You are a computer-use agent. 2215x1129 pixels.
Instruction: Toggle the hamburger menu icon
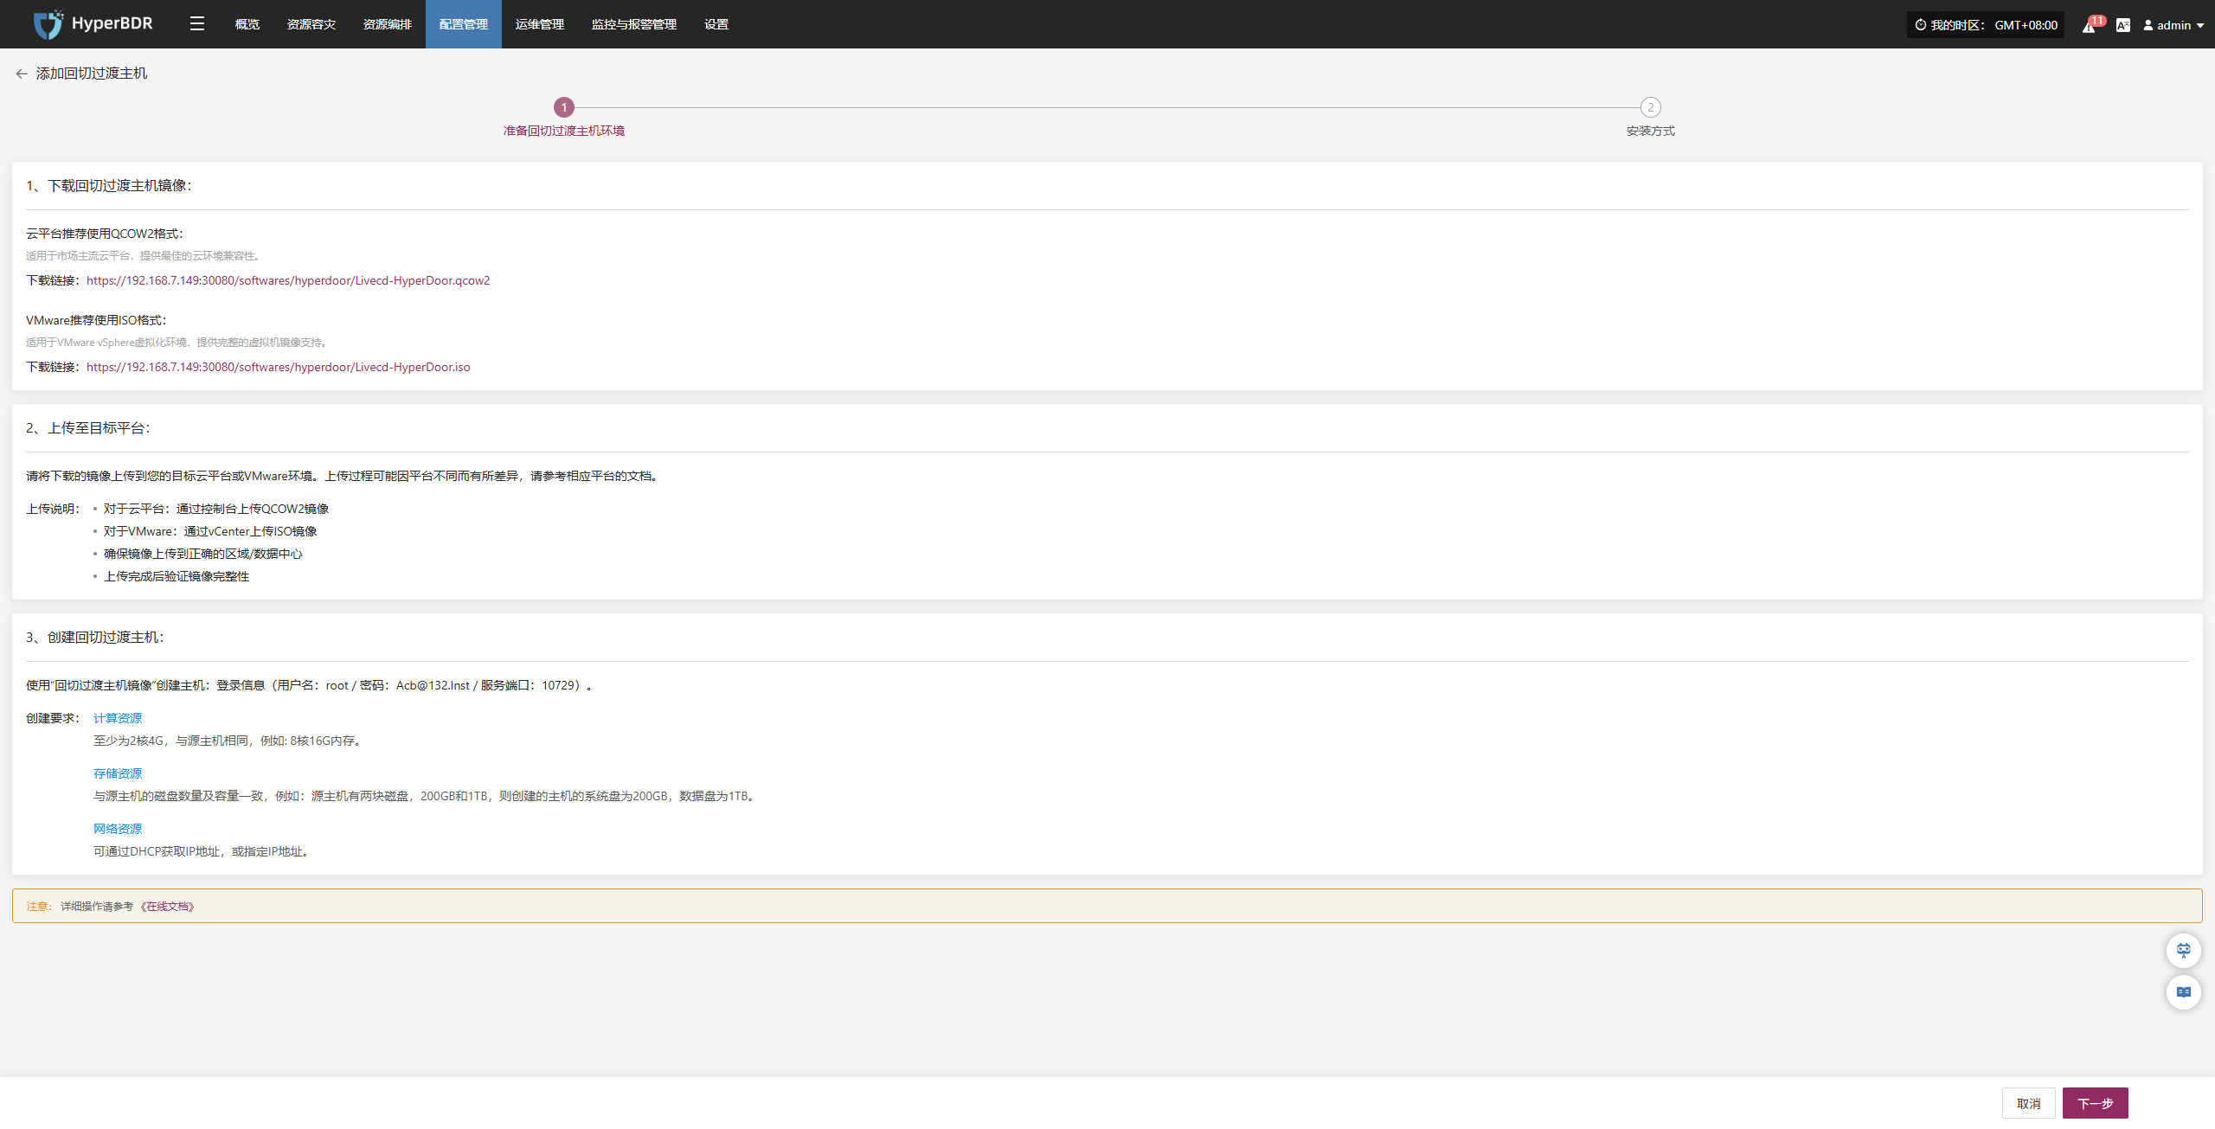197,24
